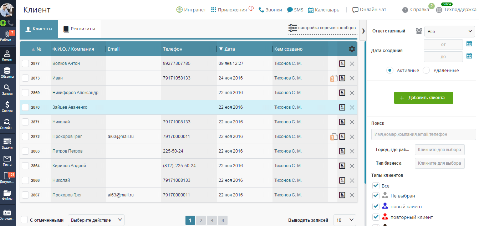The image size is (479, 226).
Task: Select checkbox for client 2863
Action: pyautogui.click(x=25, y=151)
